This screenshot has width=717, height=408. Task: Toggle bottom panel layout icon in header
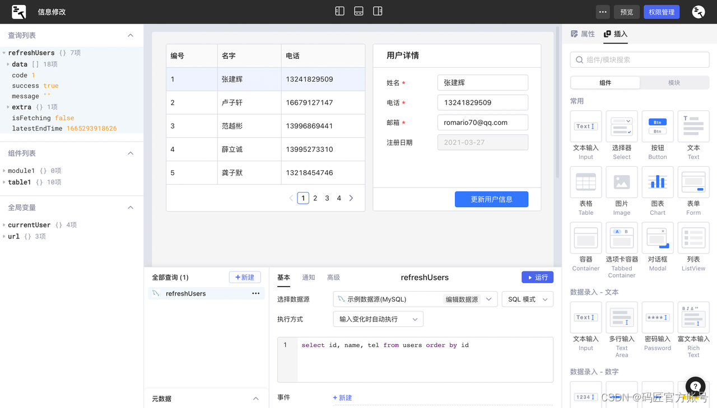click(x=358, y=11)
